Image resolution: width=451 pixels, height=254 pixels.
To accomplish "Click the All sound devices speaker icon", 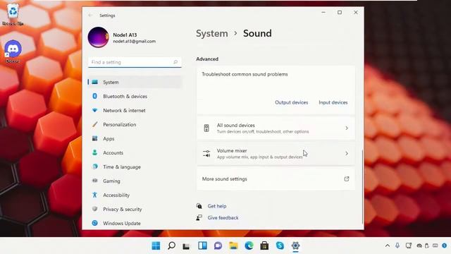I will [206, 128].
